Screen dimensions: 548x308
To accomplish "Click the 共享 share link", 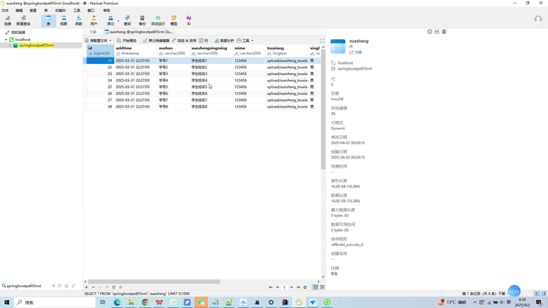I will pyautogui.click(x=358, y=52).
